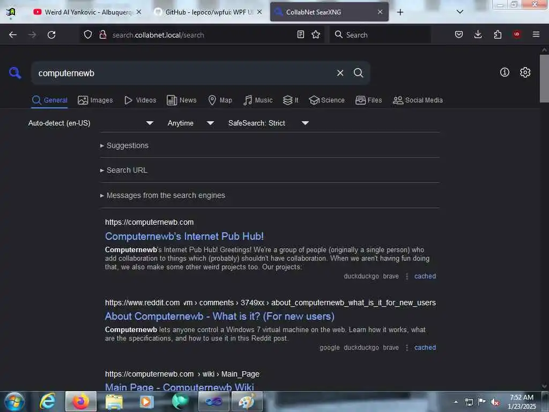Close the GitHub lepoco/wpfui tab
Viewport: 549px width, 412px height.
(259, 12)
